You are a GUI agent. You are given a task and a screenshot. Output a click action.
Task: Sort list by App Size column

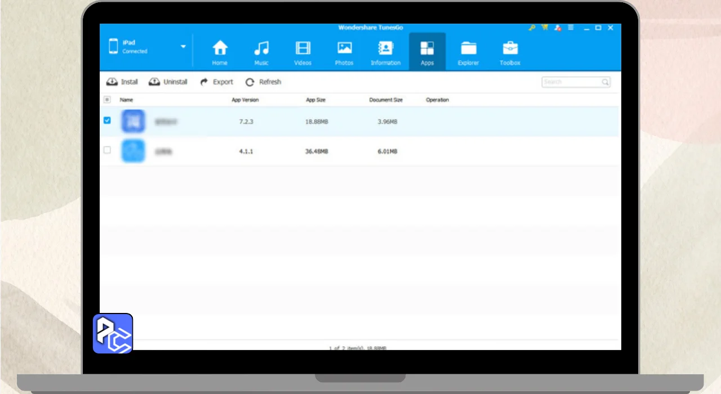coord(315,100)
